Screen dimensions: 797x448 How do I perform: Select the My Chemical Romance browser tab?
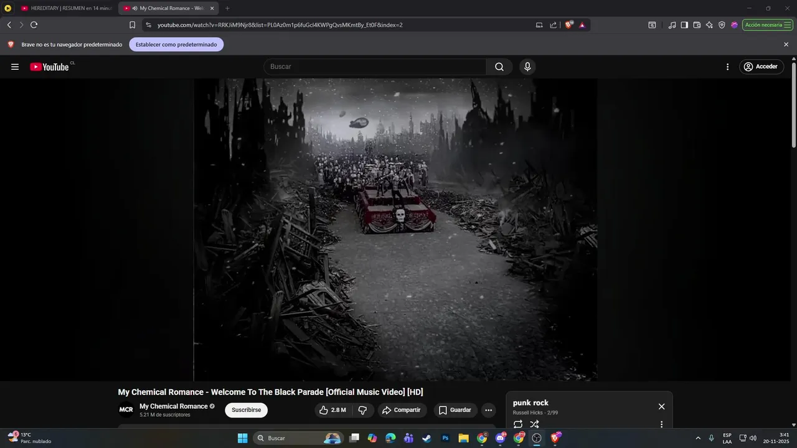pos(167,8)
